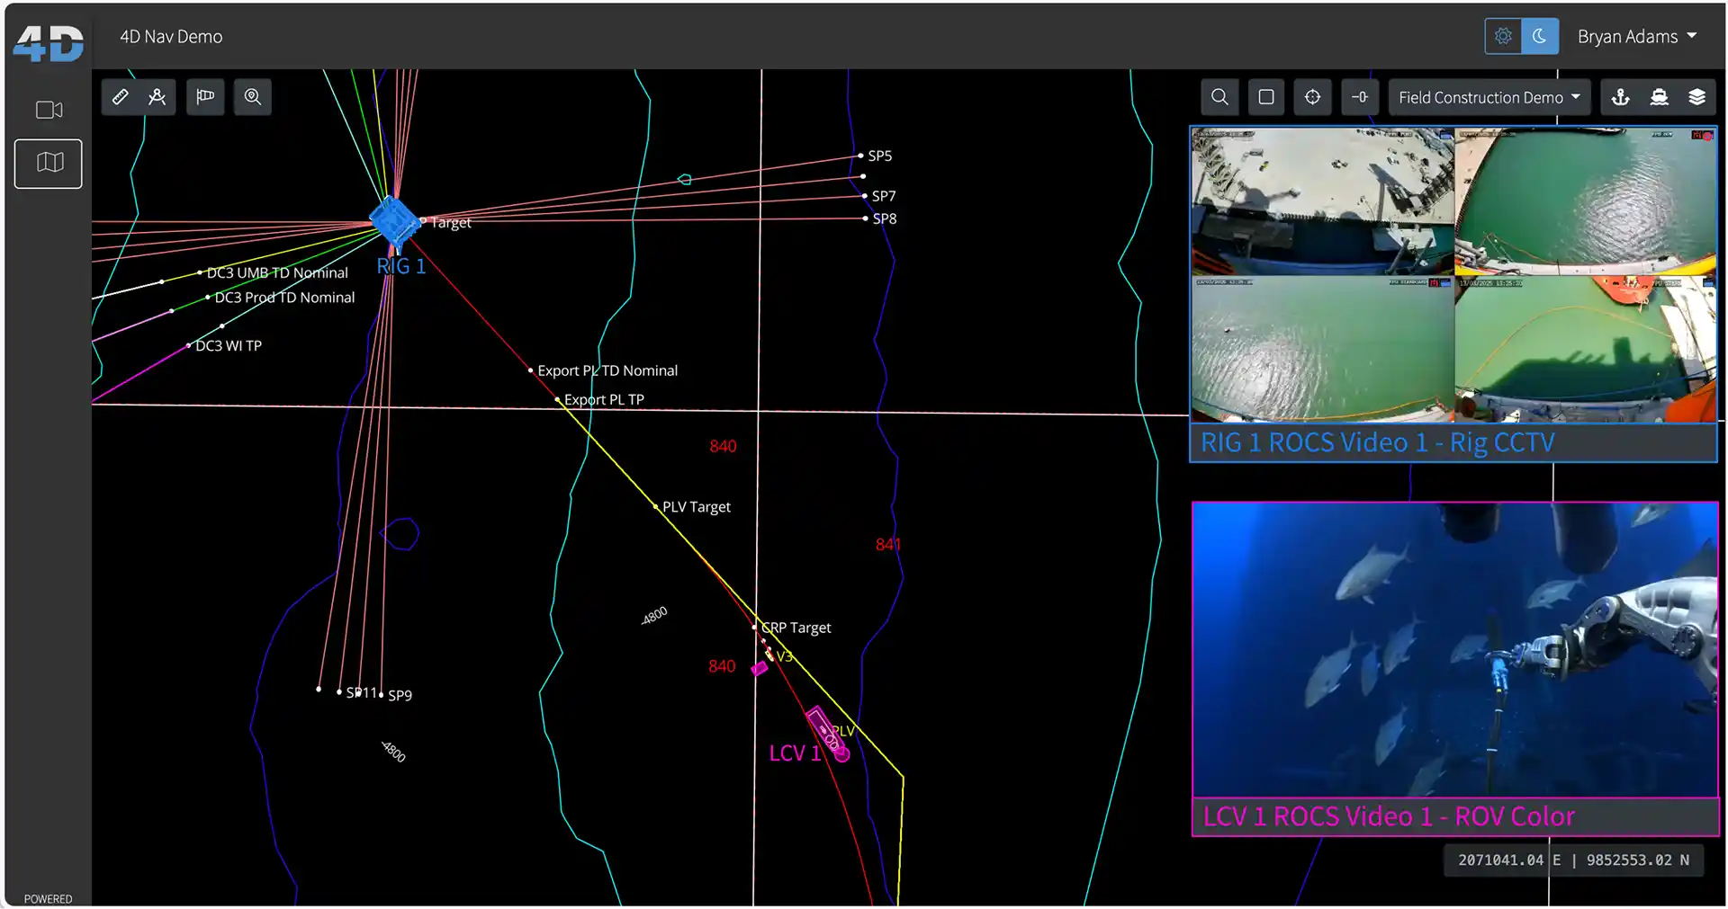This screenshot has height=909, width=1728.
Task: Select the PLV Target point
Action: pyautogui.click(x=656, y=507)
